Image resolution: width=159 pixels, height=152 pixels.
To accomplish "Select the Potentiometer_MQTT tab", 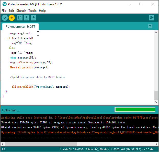I will tap(20, 27).
